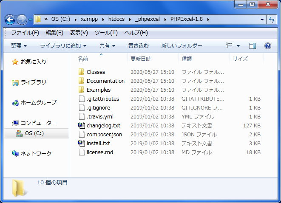Click the homegroup icon beside ホームグループ
This screenshot has height=203, width=281.
pyautogui.click(x=15, y=103)
